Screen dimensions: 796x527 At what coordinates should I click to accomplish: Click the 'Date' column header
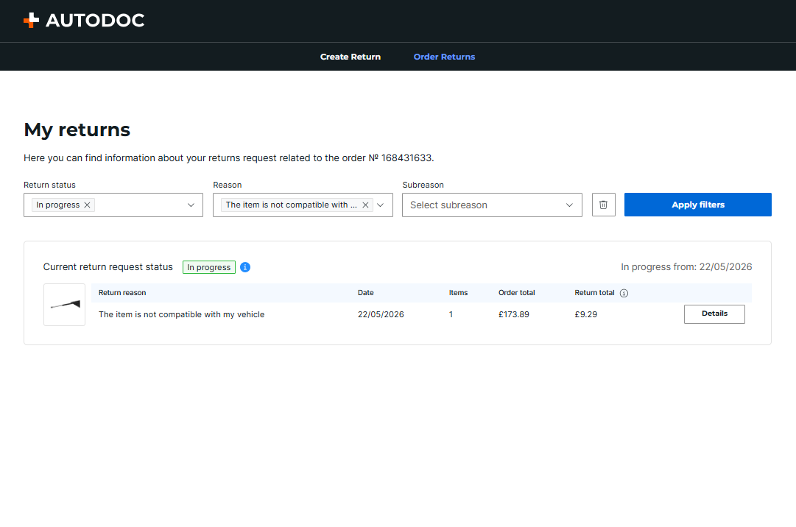(x=365, y=293)
